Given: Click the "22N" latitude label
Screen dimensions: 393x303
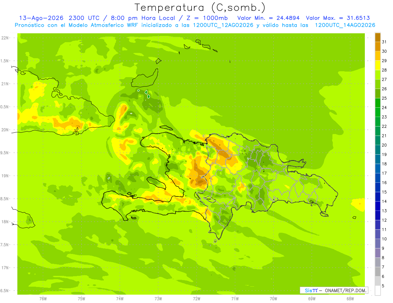Looking at the screenshot, I should coord(5,38).
